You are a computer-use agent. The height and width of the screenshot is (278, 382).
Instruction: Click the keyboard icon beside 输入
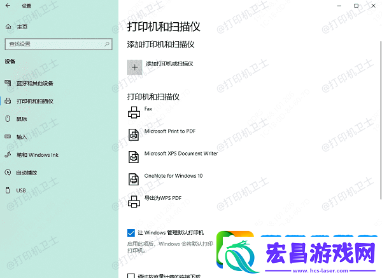pyautogui.click(x=8, y=136)
